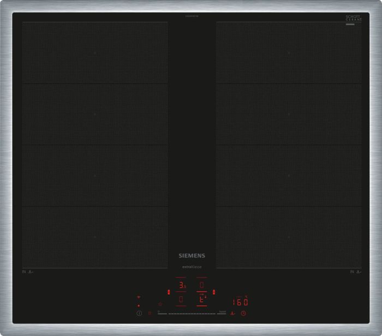Tap the hood control icon

click(x=160, y=304)
